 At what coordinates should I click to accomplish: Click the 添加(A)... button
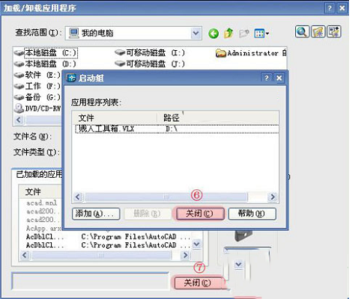click(x=96, y=214)
